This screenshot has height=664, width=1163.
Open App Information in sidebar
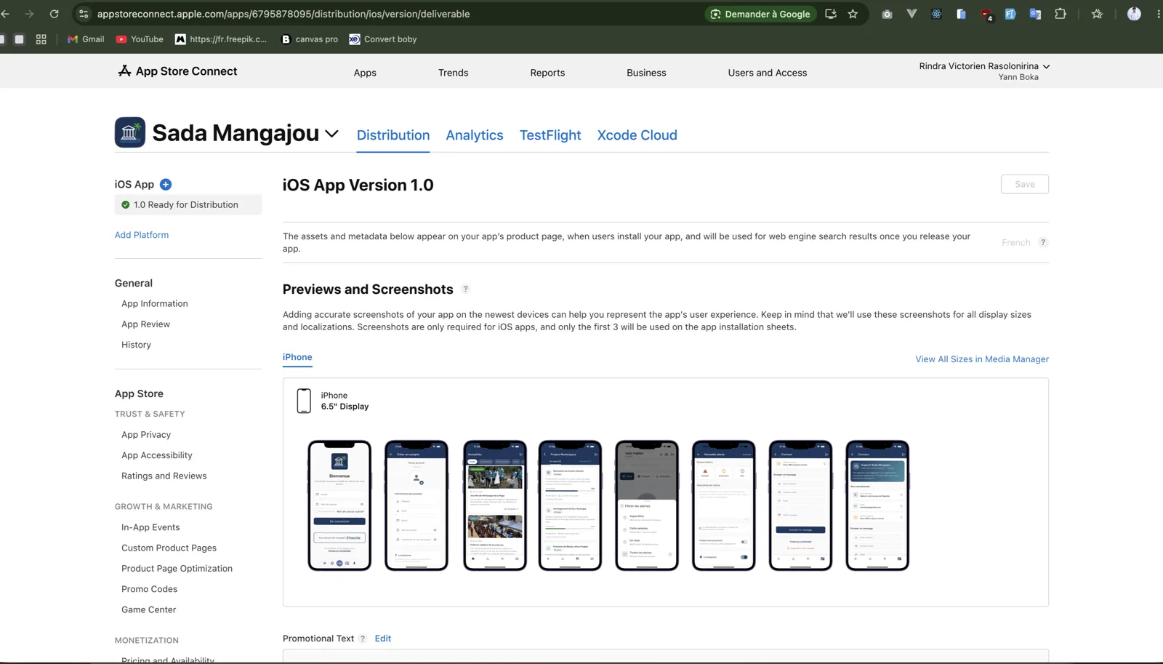pos(155,304)
